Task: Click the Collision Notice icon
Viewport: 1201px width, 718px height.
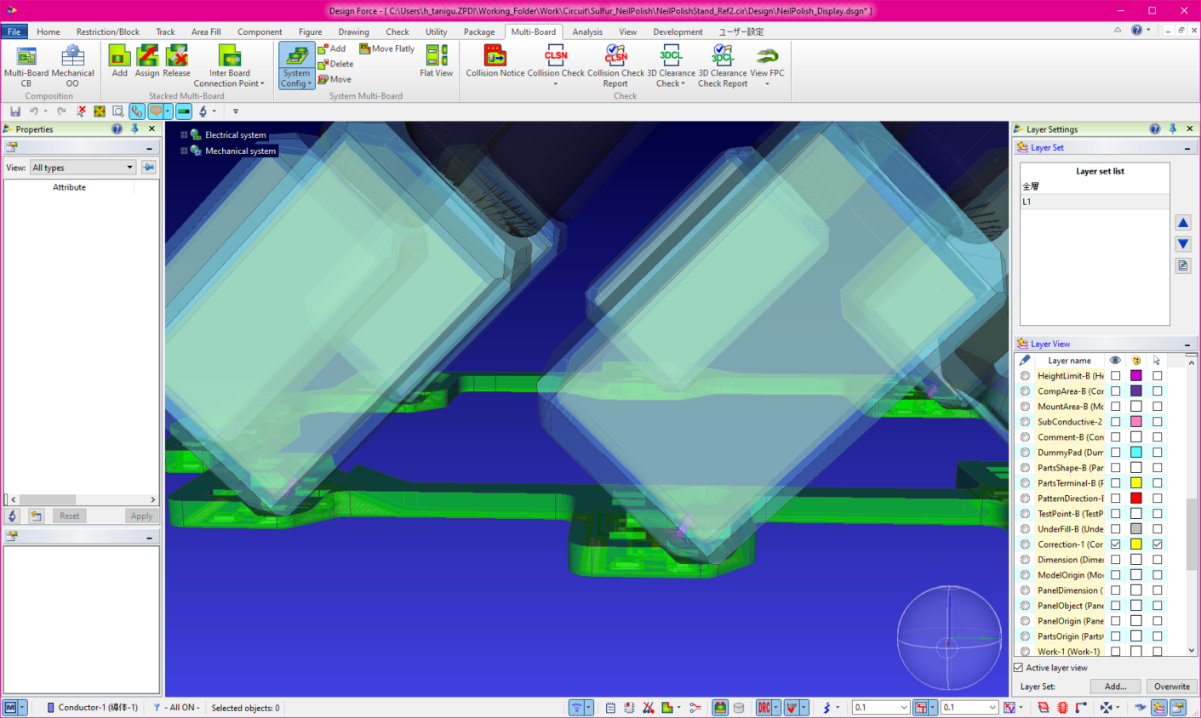Action: 495,61
